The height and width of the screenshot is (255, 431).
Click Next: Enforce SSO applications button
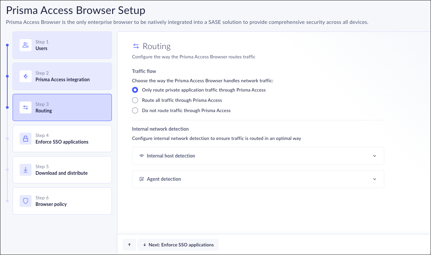tap(178, 245)
